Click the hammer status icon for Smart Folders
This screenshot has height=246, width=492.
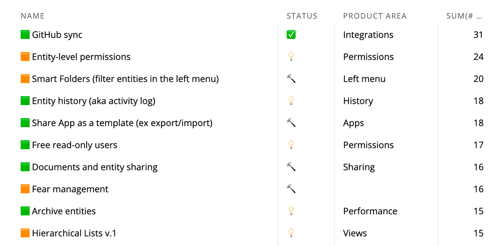pos(291,79)
